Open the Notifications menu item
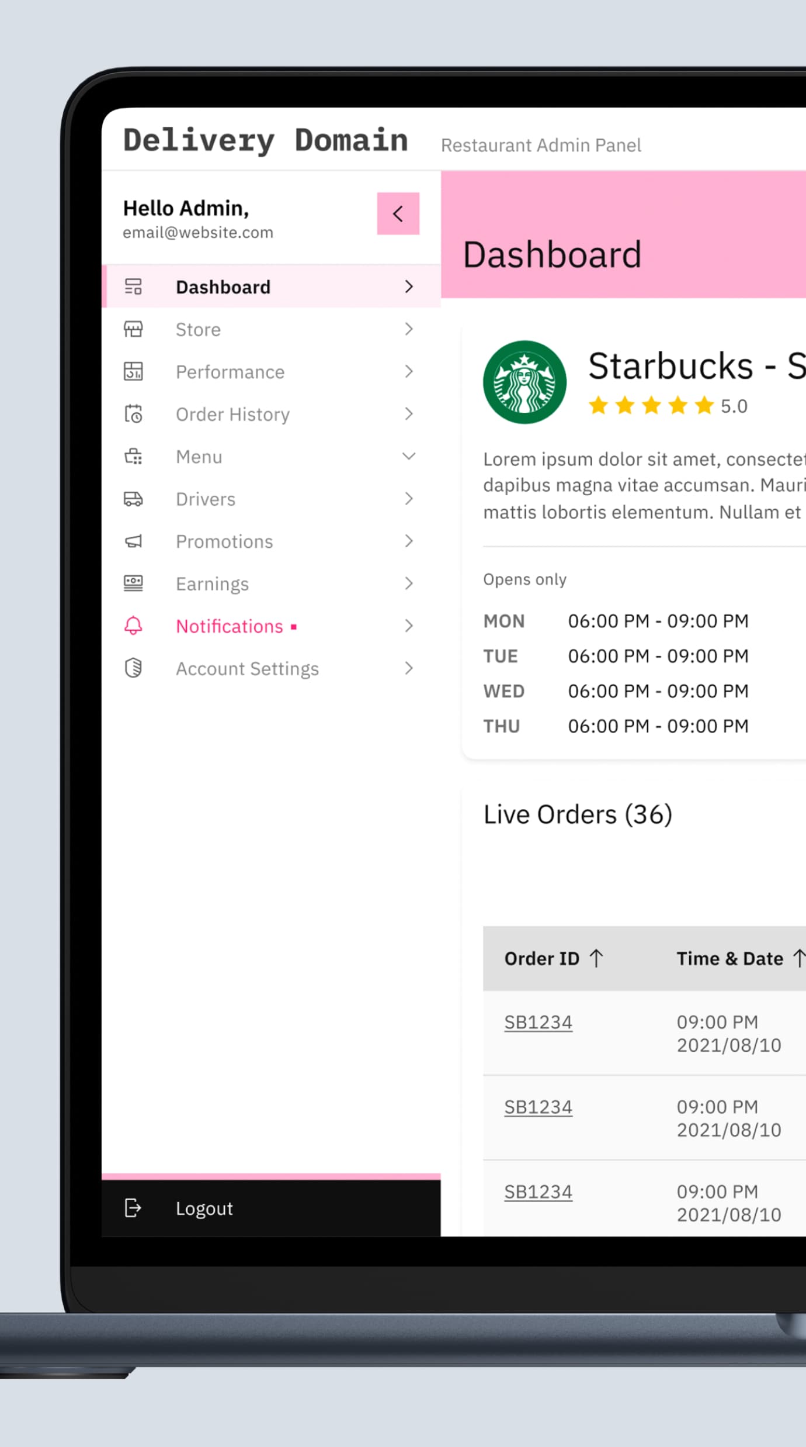806x1447 pixels. [x=271, y=626]
